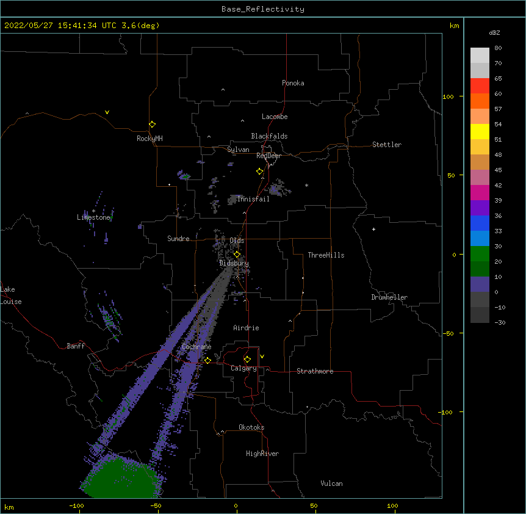The image size is (526, 514).
Task: Click the white plus marker west of Drumheller
Action: (x=373, y=229)
